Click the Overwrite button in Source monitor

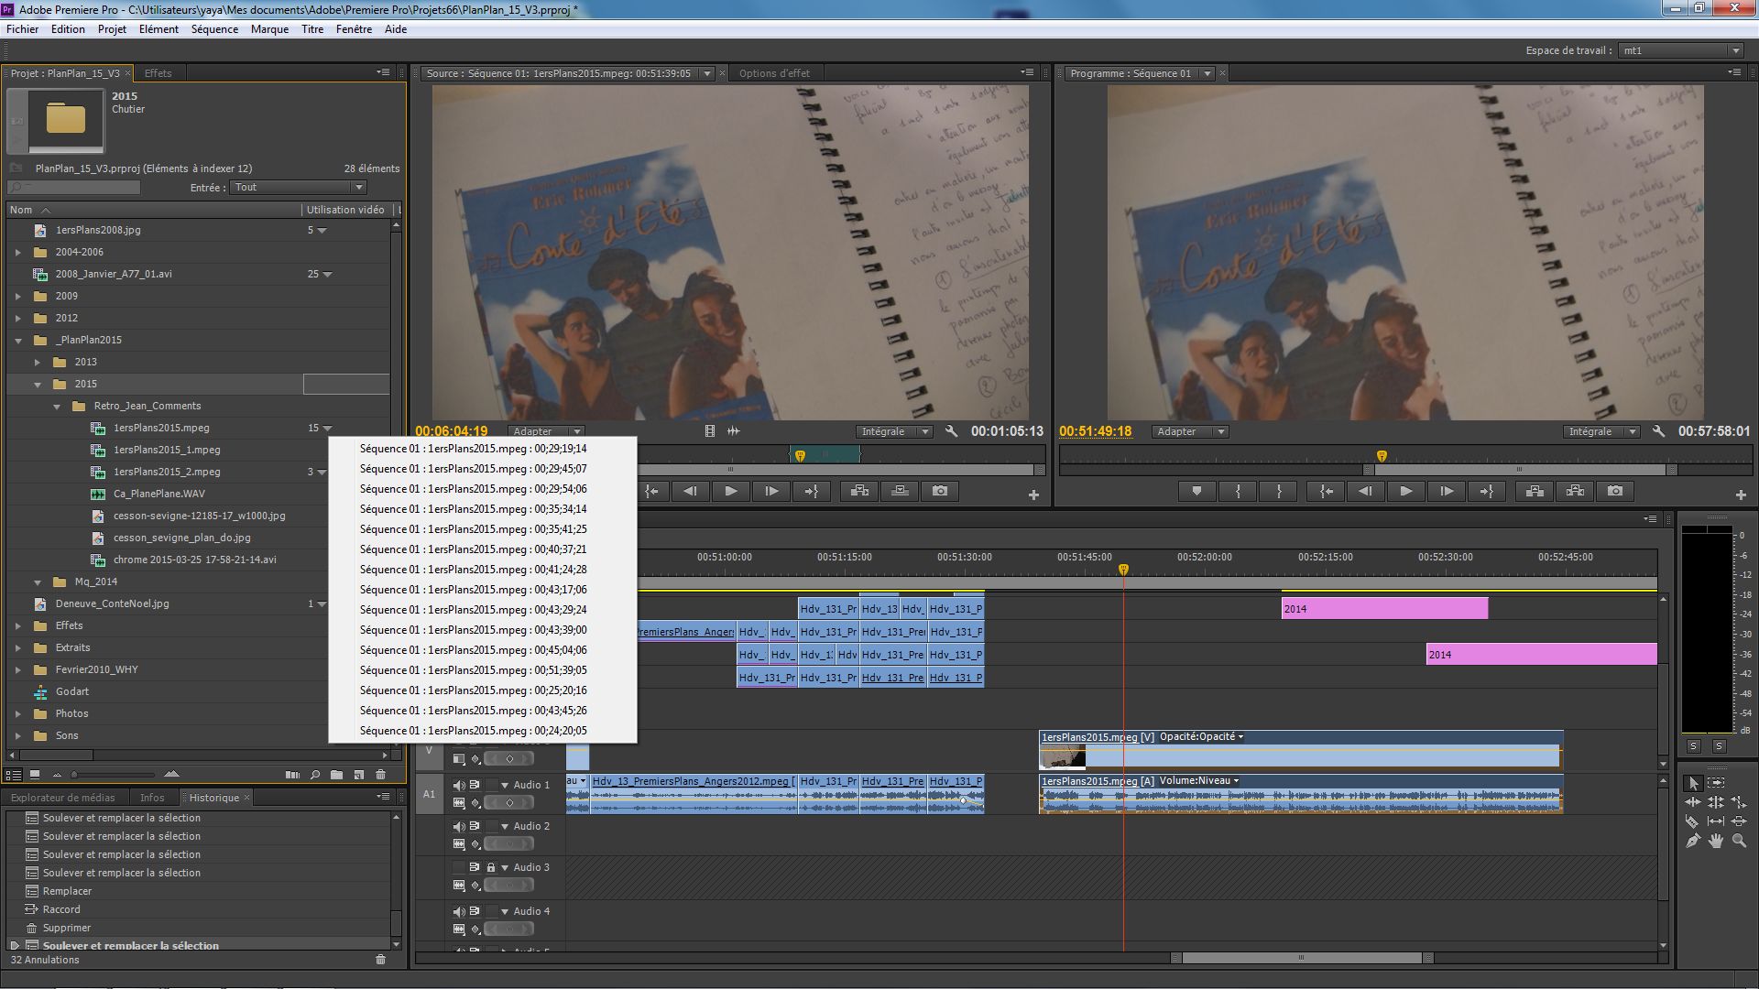tap(900, 491)
